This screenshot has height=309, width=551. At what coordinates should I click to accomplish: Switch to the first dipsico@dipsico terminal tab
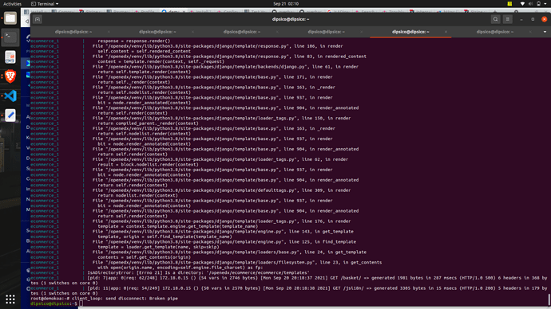(x=73, y=32)
